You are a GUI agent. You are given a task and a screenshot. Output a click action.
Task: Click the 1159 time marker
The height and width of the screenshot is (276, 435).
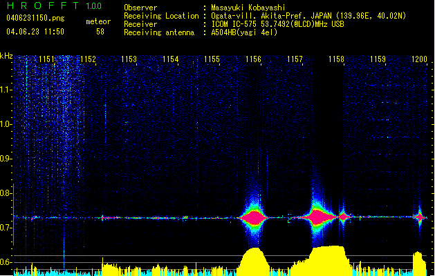click(378, 59)
